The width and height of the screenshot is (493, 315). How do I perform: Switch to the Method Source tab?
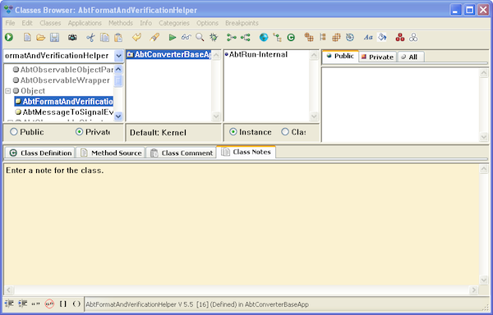click(111, 153)
